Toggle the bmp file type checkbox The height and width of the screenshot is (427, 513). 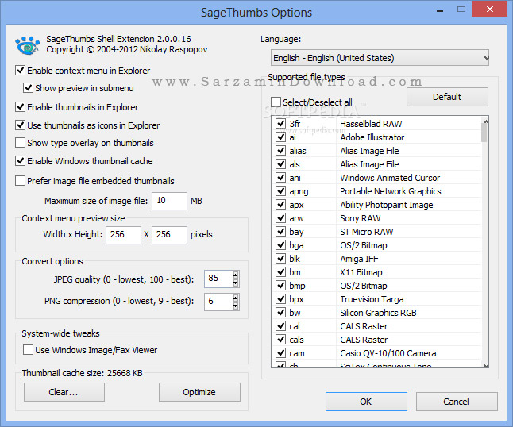click(x=280, y=286)
